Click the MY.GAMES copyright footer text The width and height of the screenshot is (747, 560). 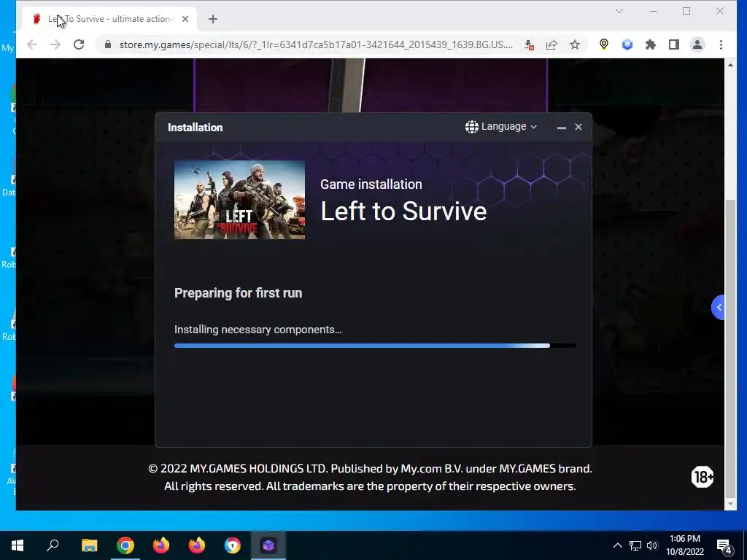pos(370,477)
